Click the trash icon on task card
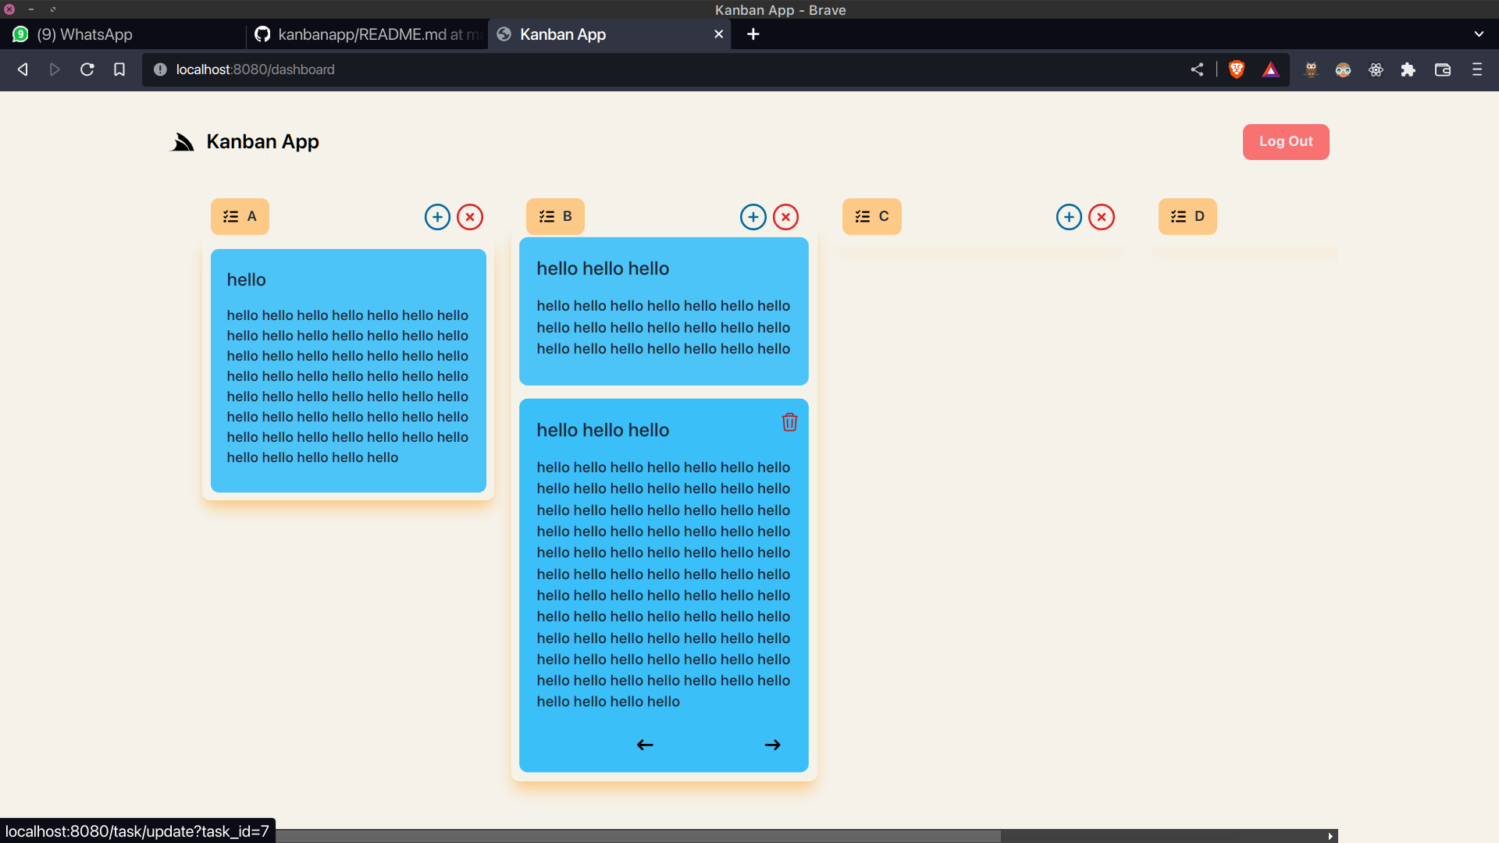 789,422
